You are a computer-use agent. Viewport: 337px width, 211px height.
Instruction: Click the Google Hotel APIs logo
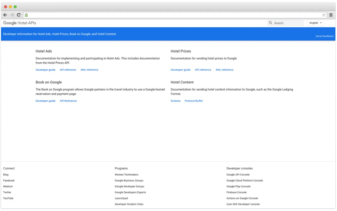click(20, 23)
